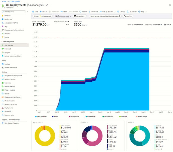The height and width of the screenshot is (152, 173).
Task: Open Settings via the gear icon
Action: coord(118,12)
